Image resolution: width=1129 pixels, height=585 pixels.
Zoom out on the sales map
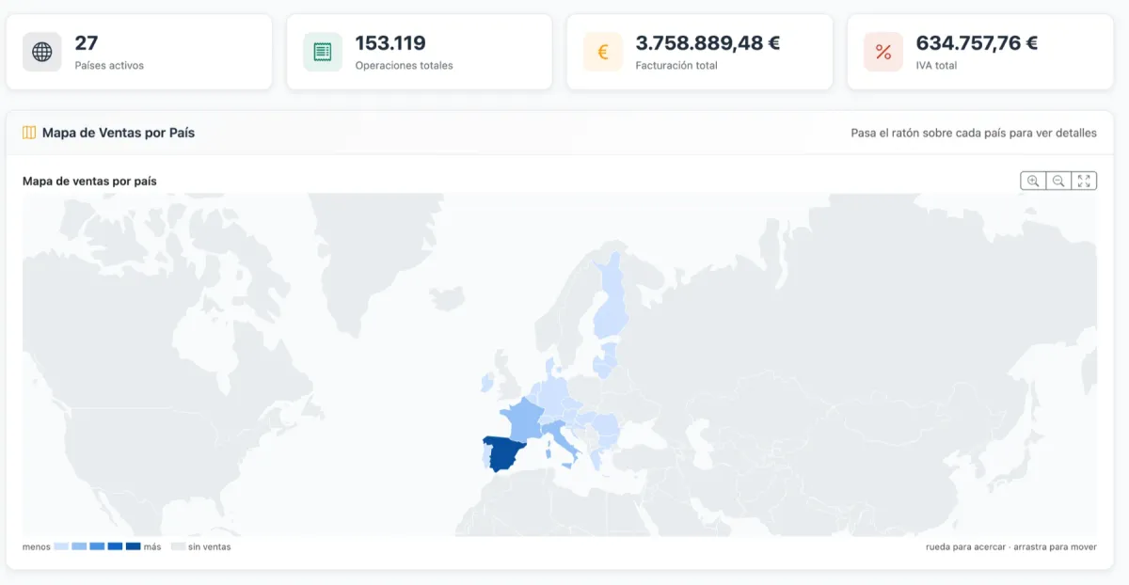[1058, 181]
